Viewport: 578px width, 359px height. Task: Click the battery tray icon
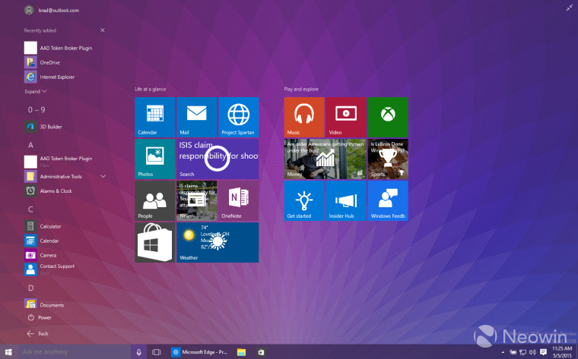pyautogui.click(x=513, y=352)
